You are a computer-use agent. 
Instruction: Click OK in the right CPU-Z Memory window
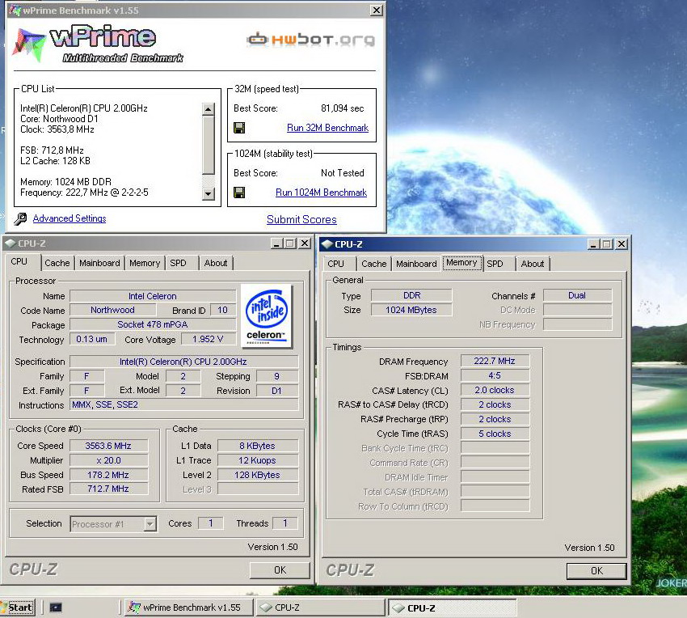coord(596,571)
